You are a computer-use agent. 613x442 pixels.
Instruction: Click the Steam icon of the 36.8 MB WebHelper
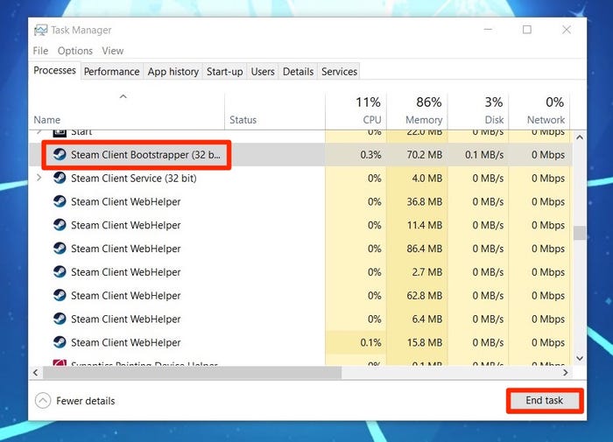point(60,201)
